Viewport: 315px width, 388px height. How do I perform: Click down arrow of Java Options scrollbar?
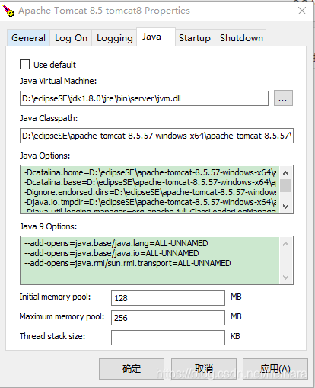point(286,207)
